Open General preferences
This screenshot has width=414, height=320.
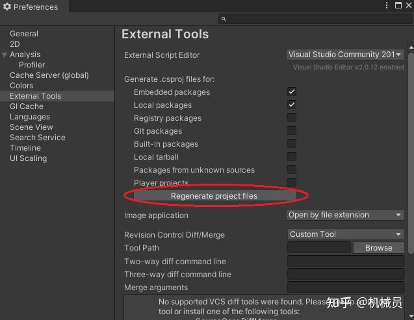pyautogui.click(x=24, y=34)
